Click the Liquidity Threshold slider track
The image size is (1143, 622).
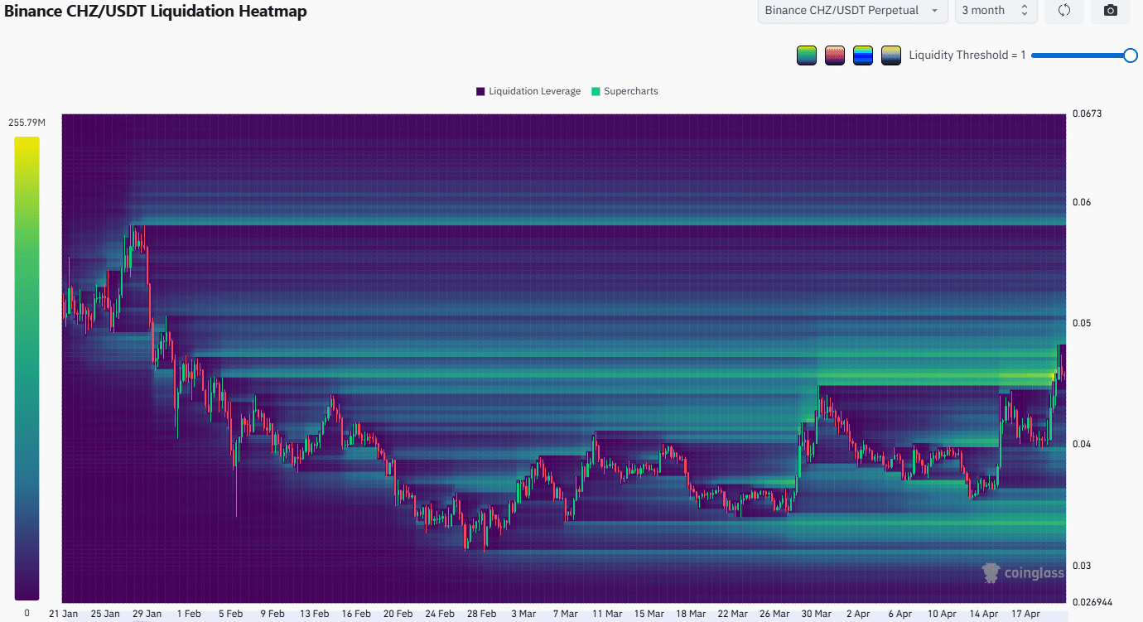(1081, 55)
